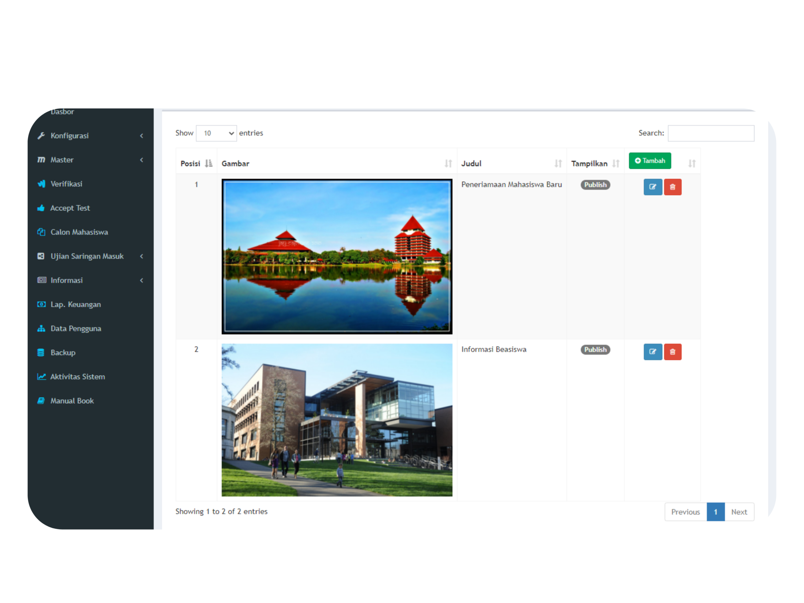Click the green Tambah button
Screen dimensions: 804x603
(649, 161)
